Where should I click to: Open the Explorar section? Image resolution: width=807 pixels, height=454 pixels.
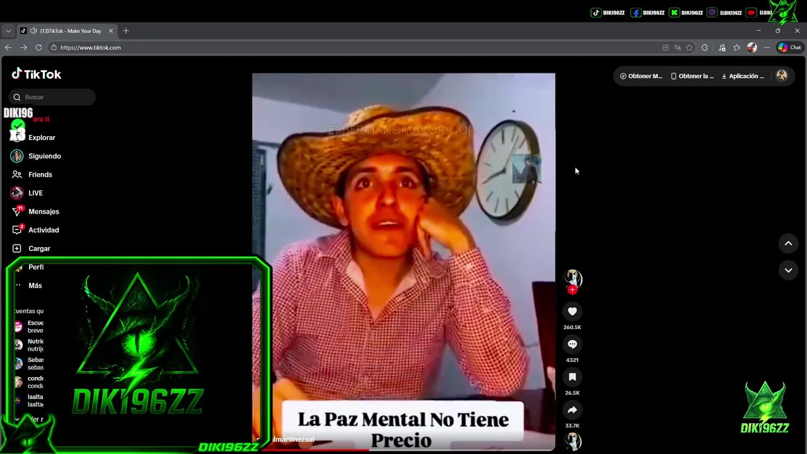42,137
